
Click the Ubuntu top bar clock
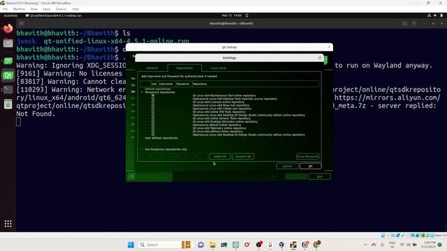tap(232, 15)
